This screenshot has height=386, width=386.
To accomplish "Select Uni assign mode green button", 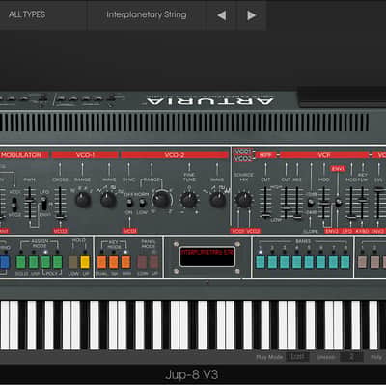I will click(34, 262).
